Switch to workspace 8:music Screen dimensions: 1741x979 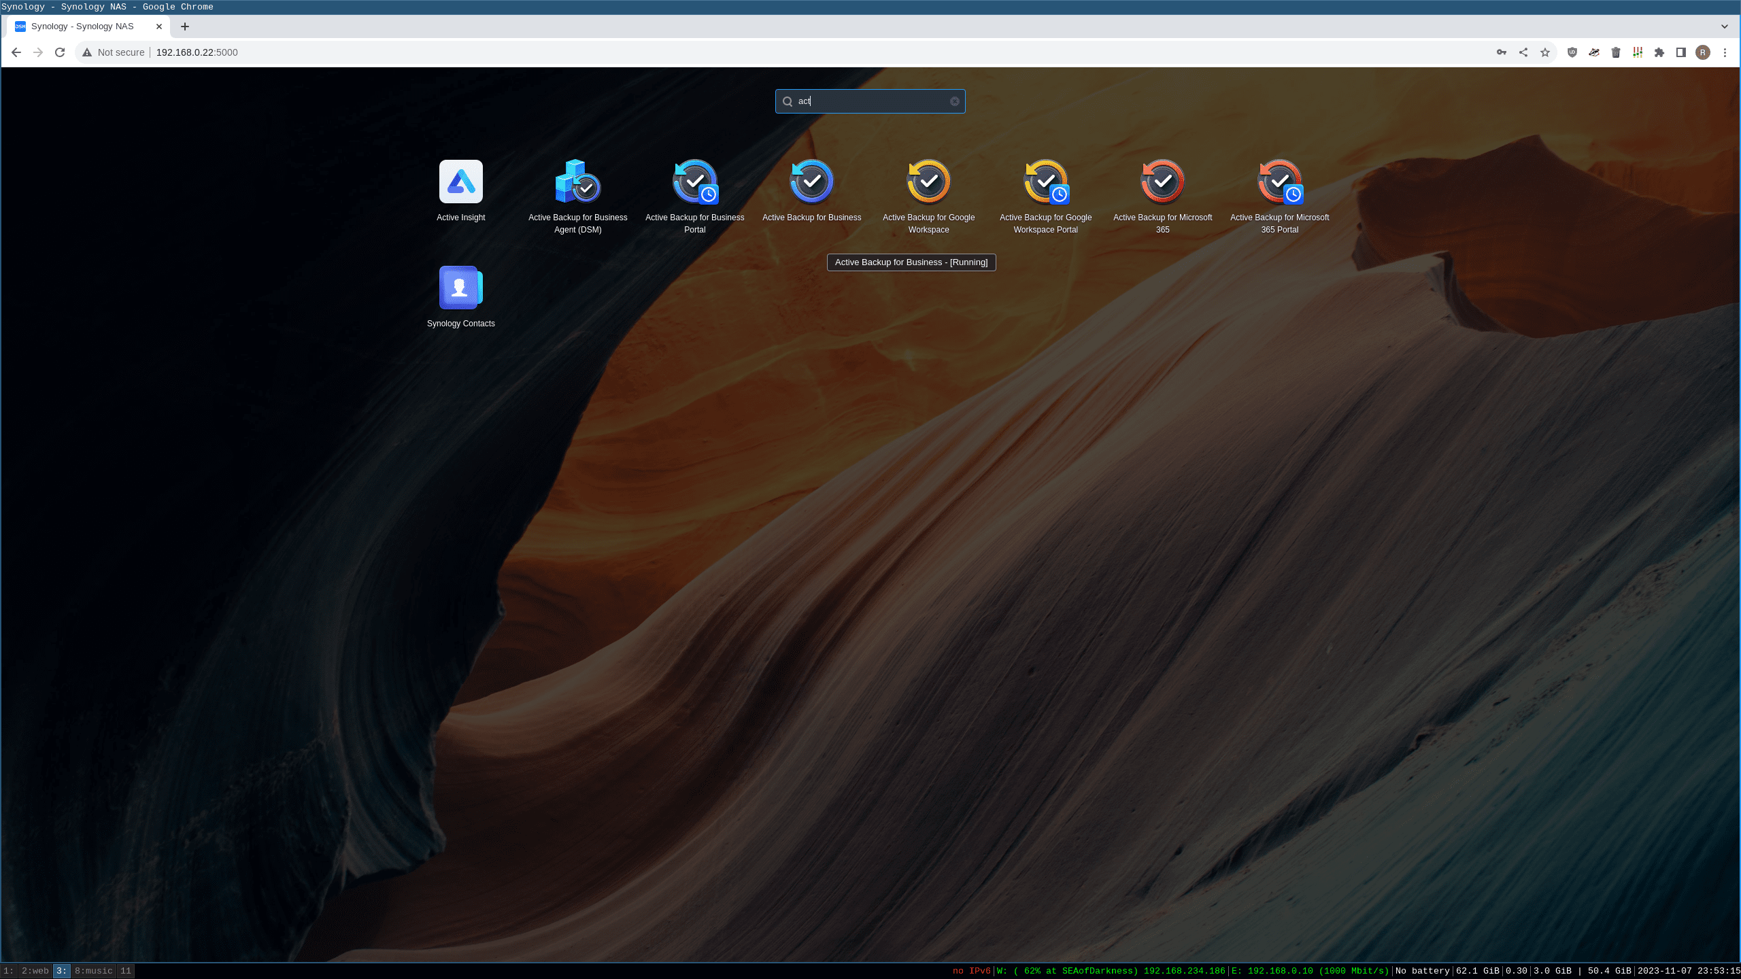(x=94, y=971)
